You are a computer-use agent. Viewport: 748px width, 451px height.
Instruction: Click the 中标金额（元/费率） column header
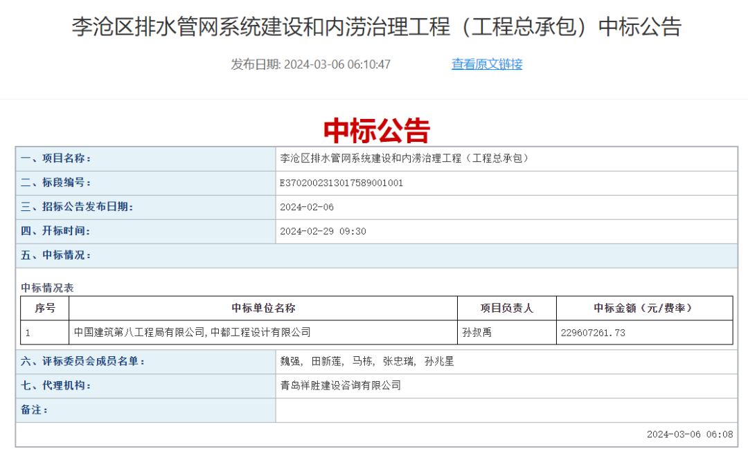pyautogui.click(x=645, y=308)
